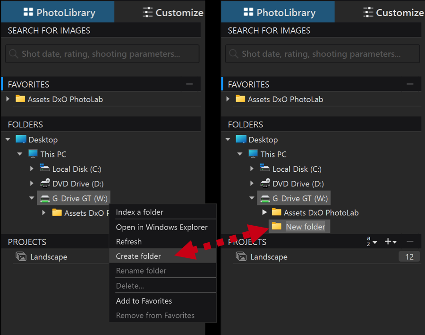Click the G-Drive GT (W:) drive icon, left screenshot
Viewport: 425px width, 335px height.
(x=45, y=199)
